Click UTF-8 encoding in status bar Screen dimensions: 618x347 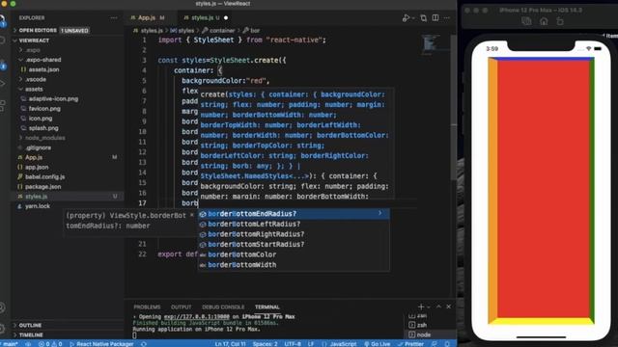click(x=292, y=344)
